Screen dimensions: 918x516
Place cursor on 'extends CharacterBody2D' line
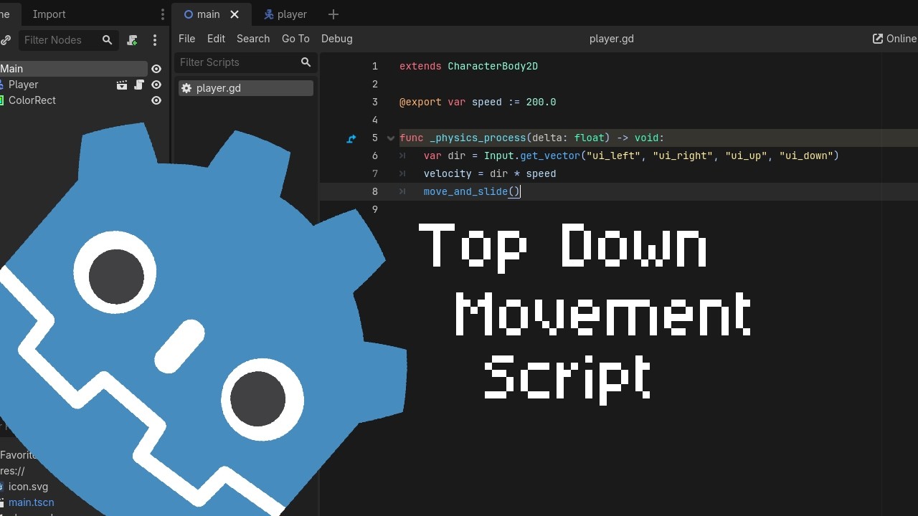(468, 66)
